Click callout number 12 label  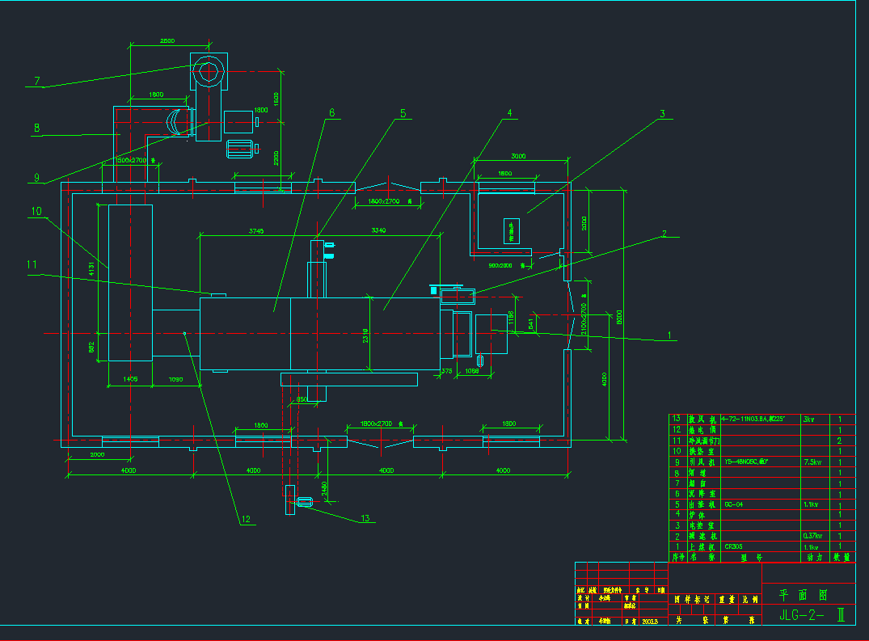(x=246, y=520)
